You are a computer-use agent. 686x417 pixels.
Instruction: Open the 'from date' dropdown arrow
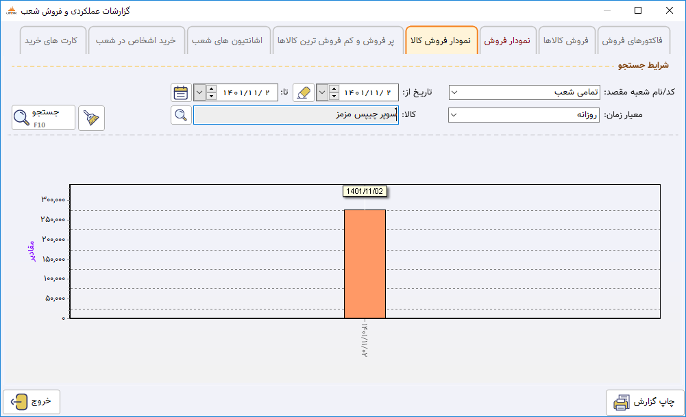[x=322, y=92]
